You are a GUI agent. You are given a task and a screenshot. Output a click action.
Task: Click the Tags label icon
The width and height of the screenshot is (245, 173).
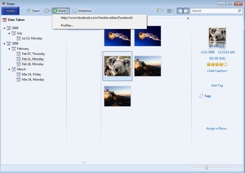click(x=201, y=96)
